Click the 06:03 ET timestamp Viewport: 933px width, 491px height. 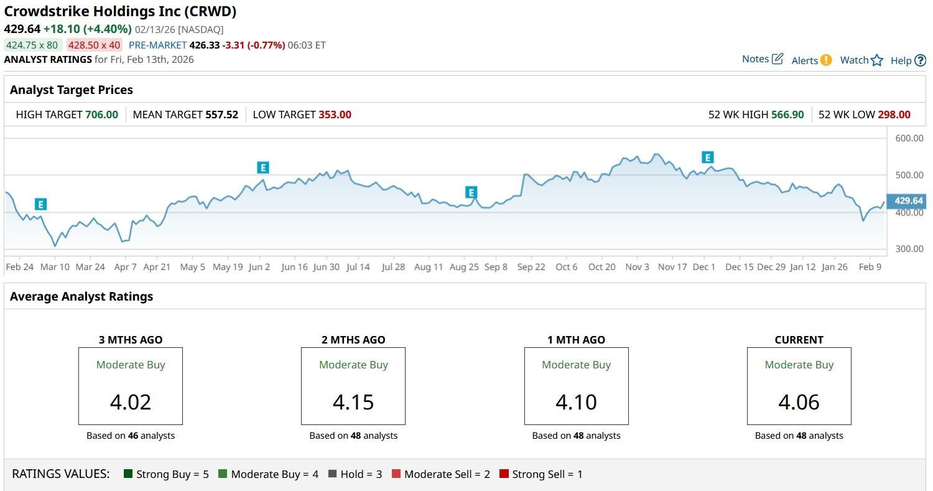tap(307, 45)
